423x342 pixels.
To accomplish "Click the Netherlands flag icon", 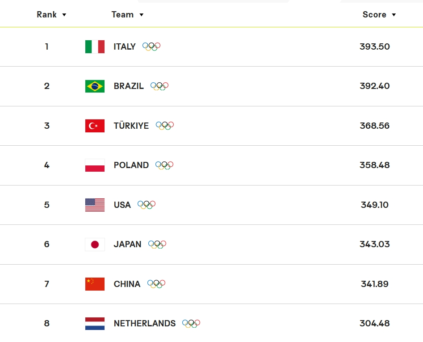I will (95, 324).
